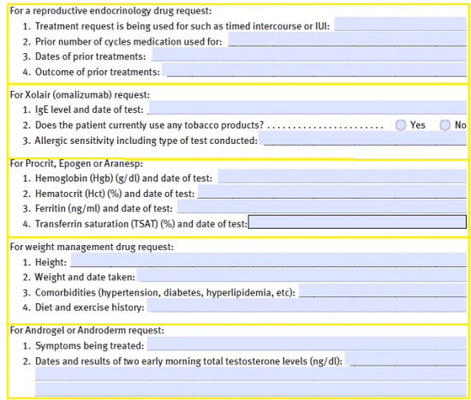The height and width of the screenshot is (400, 471).
Task: Click 'For weight management drug request:' heading
Action: click(92, 247)
